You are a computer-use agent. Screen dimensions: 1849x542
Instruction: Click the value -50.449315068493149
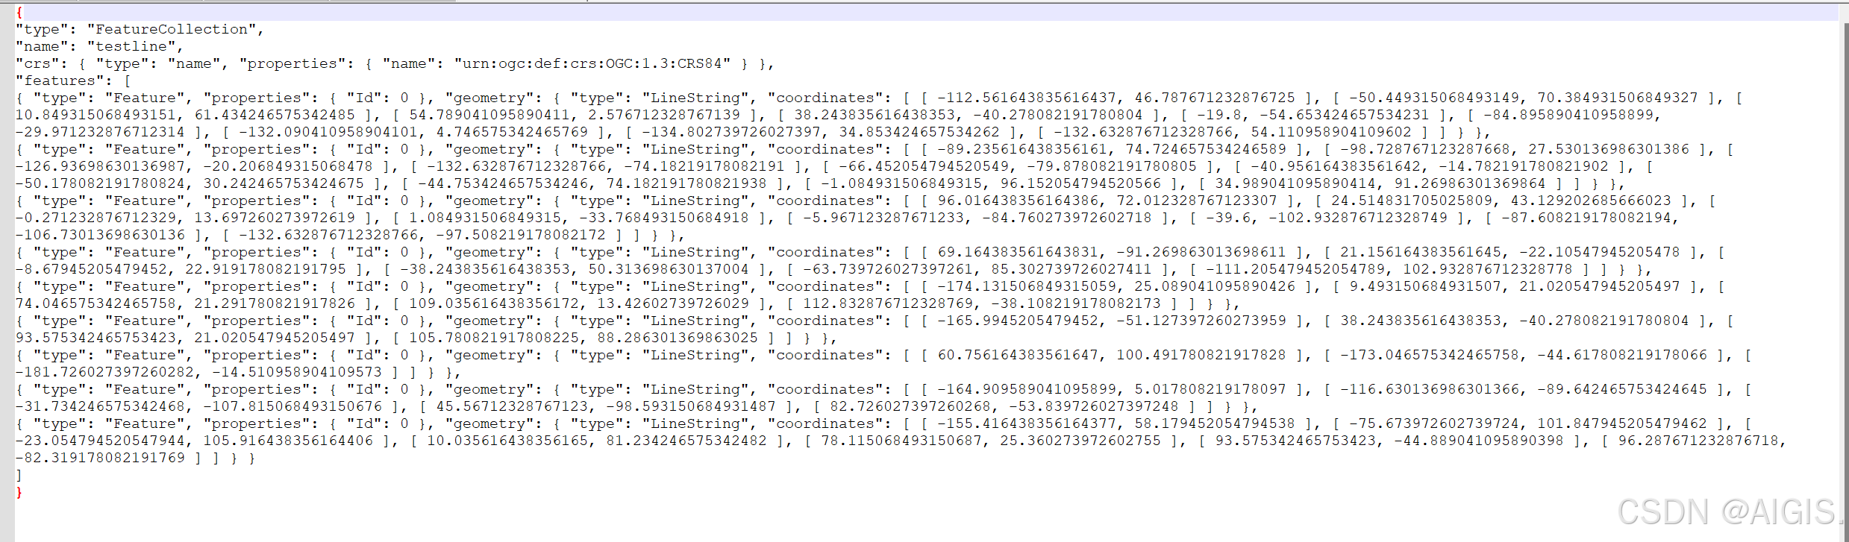[1434, 98]
